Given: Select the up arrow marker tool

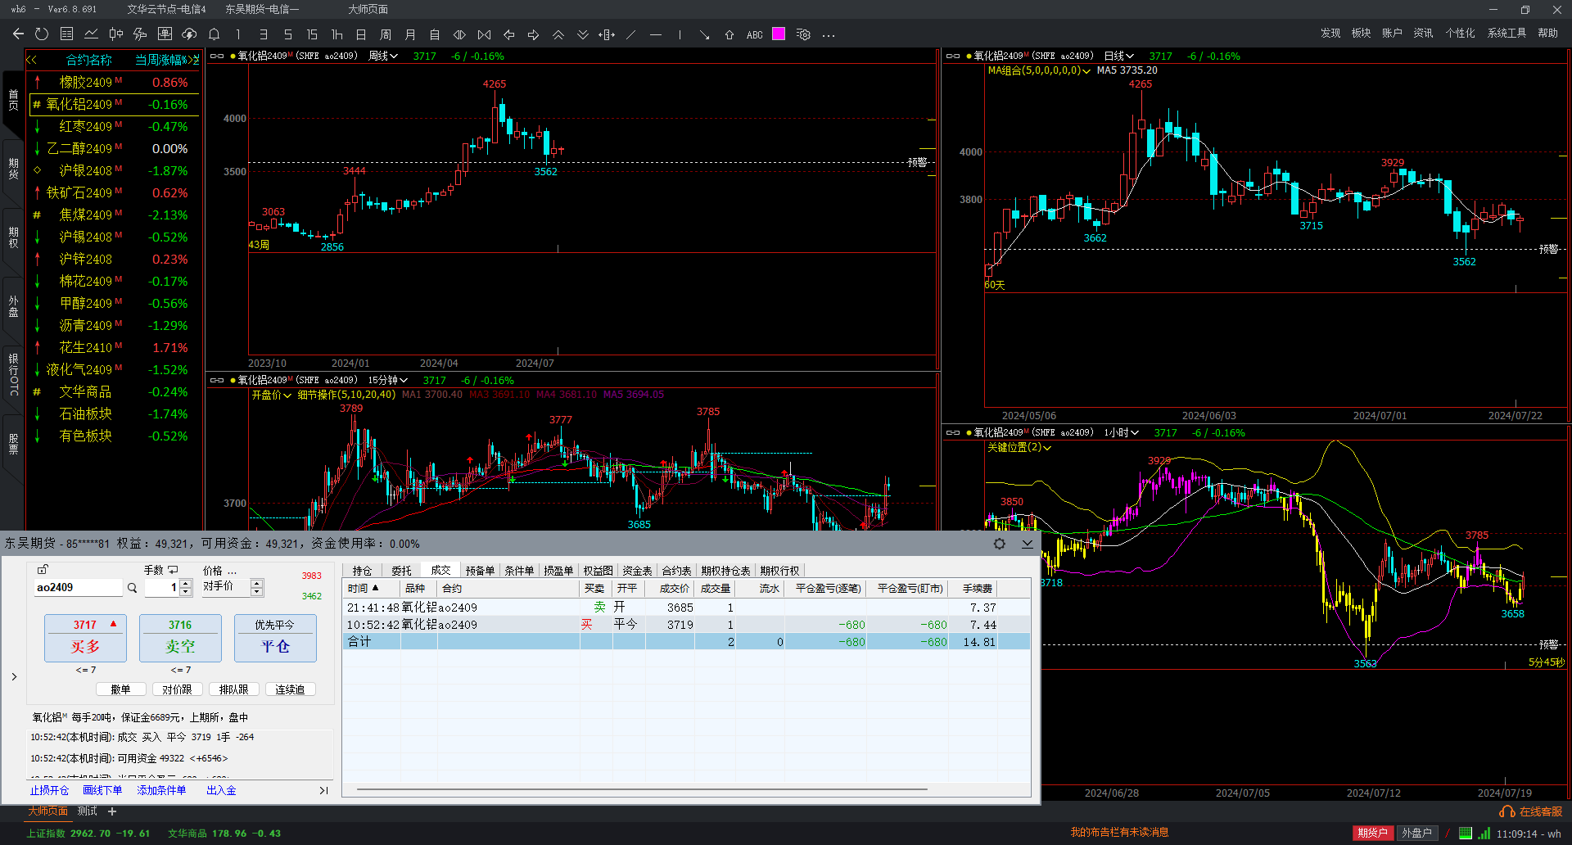Looking at the screenshot, I should (x=729, y=34).
